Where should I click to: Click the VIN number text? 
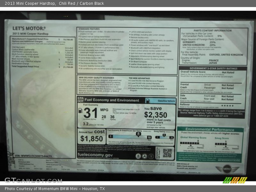pos(33,156)
